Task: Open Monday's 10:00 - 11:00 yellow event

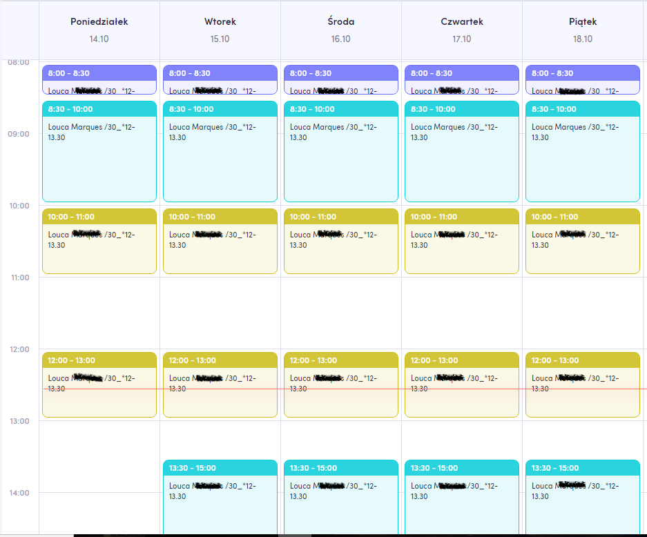Action: tap(99, 241)
